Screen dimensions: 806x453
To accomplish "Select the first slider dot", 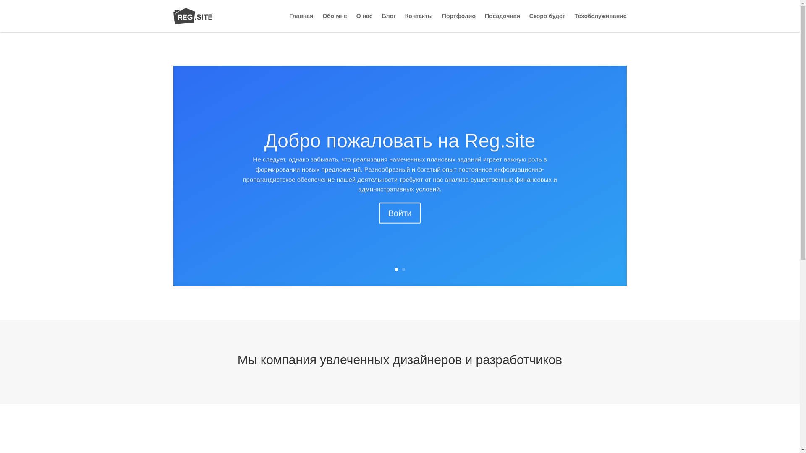I will (396, 269).
